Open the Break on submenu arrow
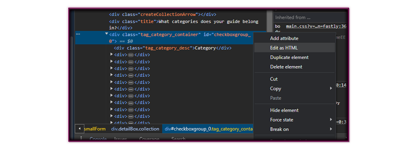This screenshot has height=149, width=417. [331, 129]
